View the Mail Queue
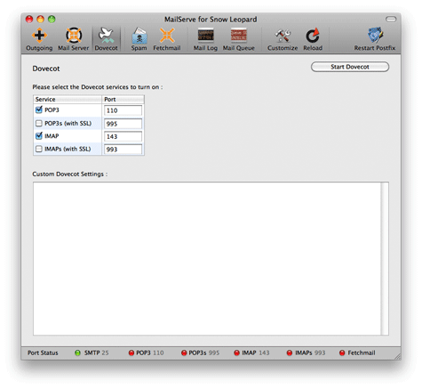This screenshot has width=422, height=389. (x=239, y=39)
